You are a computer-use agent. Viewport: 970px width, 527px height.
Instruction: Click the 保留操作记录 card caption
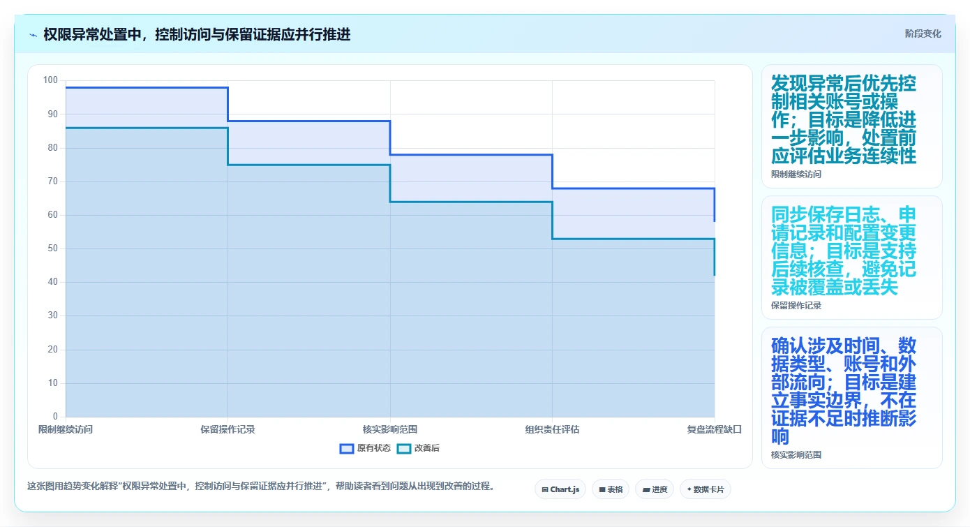click(x=796, y=306)
